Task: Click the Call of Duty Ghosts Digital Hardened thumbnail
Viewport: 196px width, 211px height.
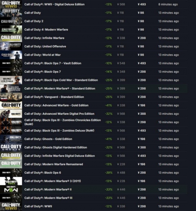Action: click(x=11, y=147)
